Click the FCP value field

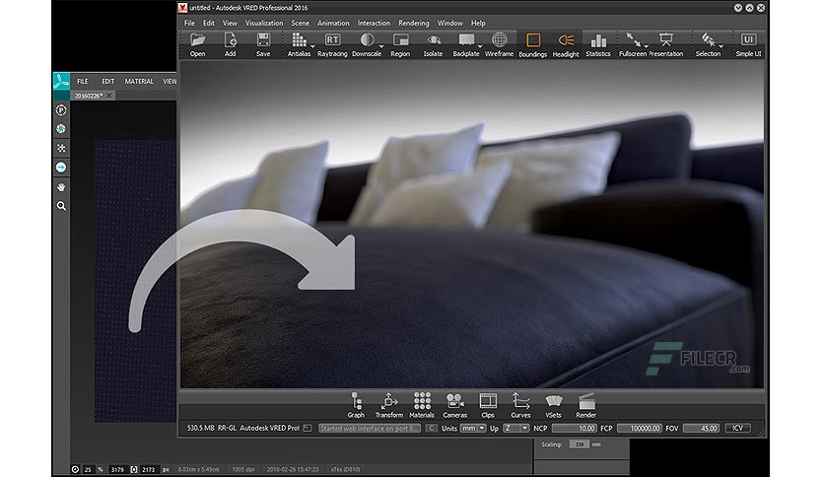tap(639, 428)
